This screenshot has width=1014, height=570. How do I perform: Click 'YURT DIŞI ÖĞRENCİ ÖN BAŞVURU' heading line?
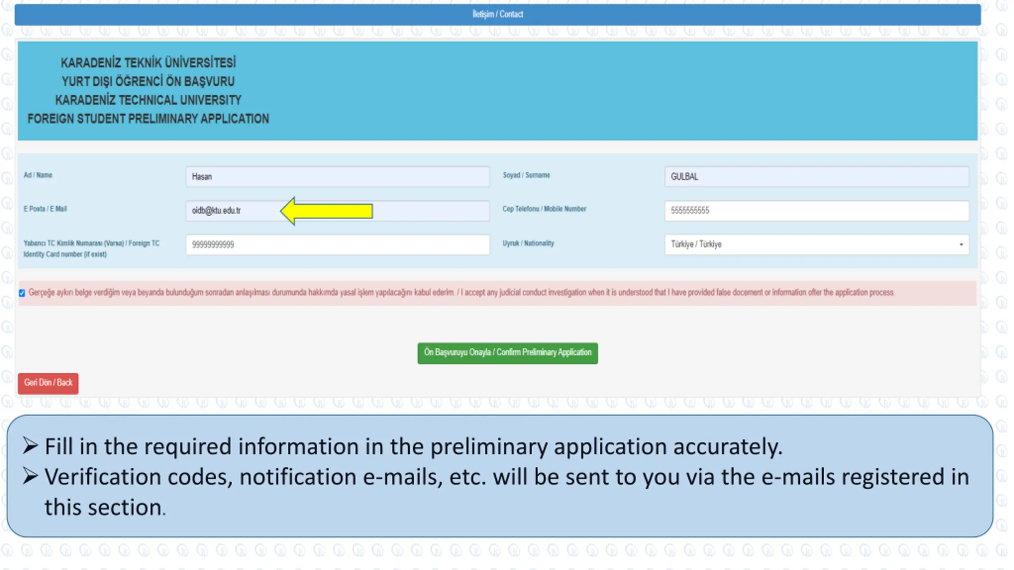[148, 82]
